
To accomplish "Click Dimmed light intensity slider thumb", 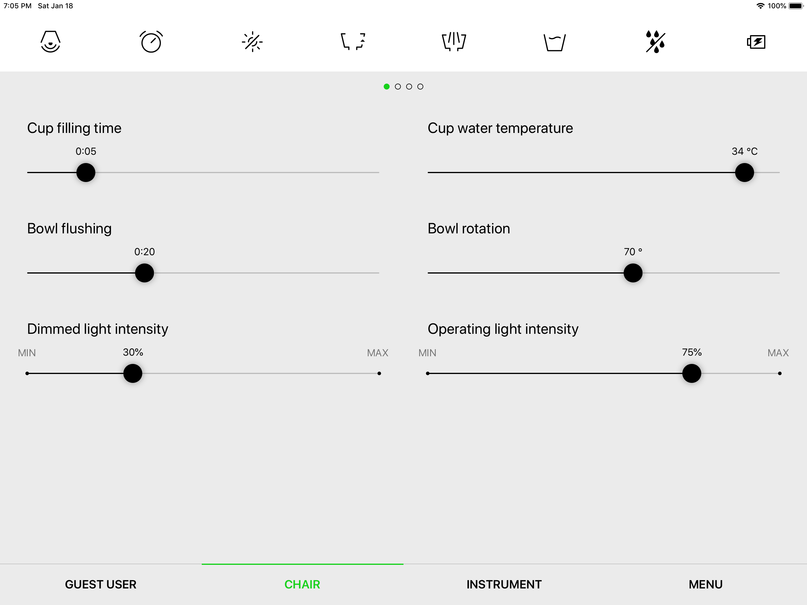I will [133, 373].
